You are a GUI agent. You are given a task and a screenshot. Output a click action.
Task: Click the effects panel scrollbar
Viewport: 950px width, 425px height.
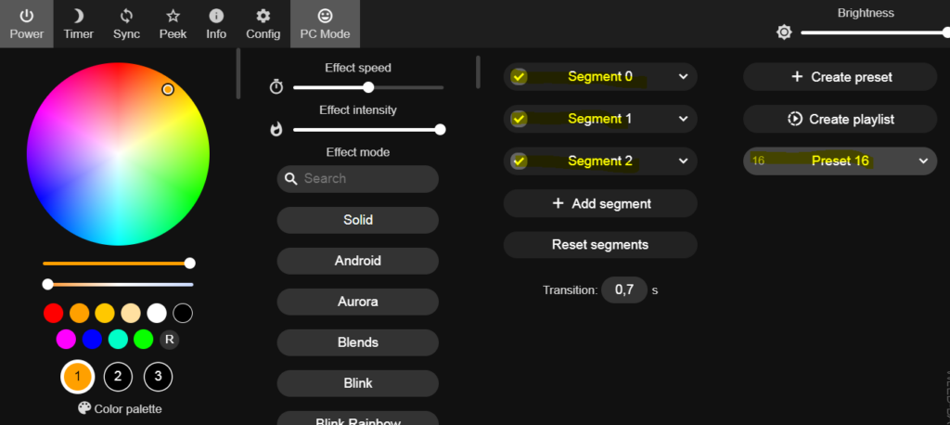pyautogui.click(x=478, y=72)
